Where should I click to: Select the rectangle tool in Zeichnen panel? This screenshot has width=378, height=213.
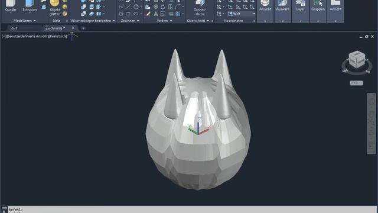click(x=128, y=14)
